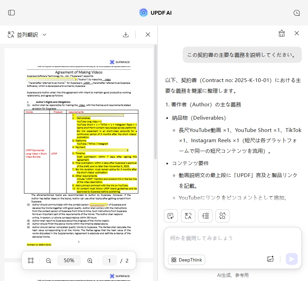Screen dimensions: 308x281
Task: Toggle zoom out on the PDF viewer
Action: click(48, 260)
